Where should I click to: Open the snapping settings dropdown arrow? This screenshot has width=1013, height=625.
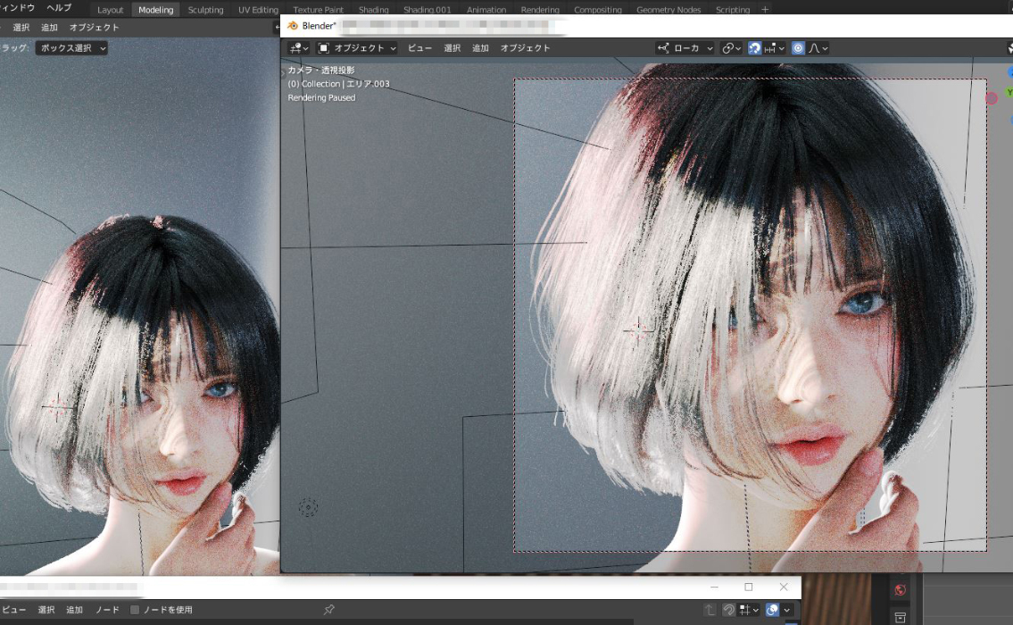pos(782,48)
